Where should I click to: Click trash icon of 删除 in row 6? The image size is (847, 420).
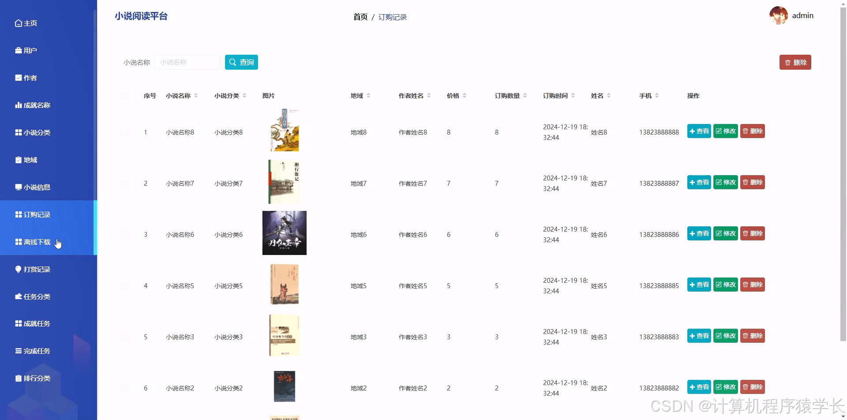[x=746, y=387]
